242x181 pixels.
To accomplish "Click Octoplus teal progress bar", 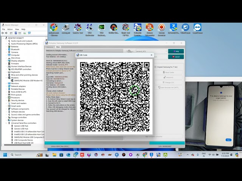I will pyautogui.click(x=115, y=143).
